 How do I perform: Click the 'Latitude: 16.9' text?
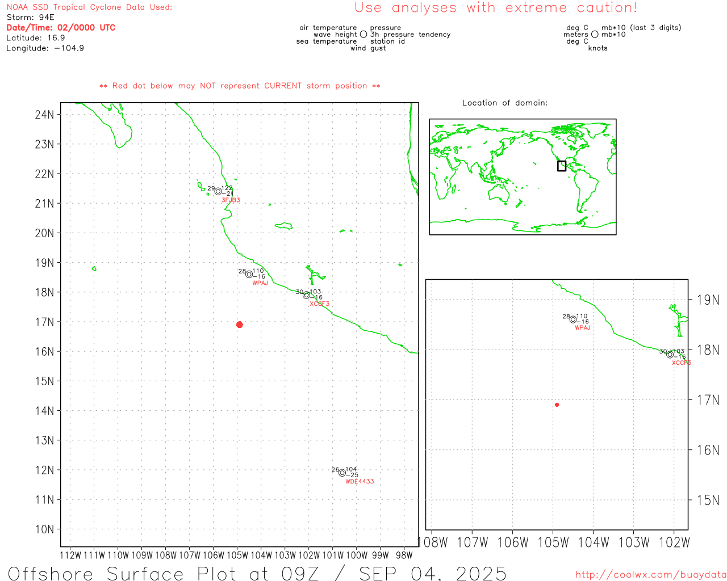(x=36, y=38)
